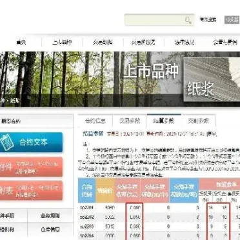240x240 pixels.
Task: Click the blue fee-amount column header
Action: [184, 190]
